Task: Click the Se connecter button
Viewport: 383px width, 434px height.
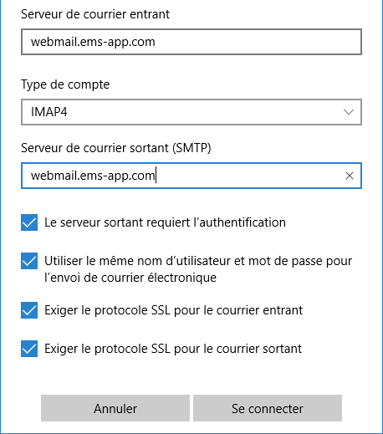Action: [268, 408]
